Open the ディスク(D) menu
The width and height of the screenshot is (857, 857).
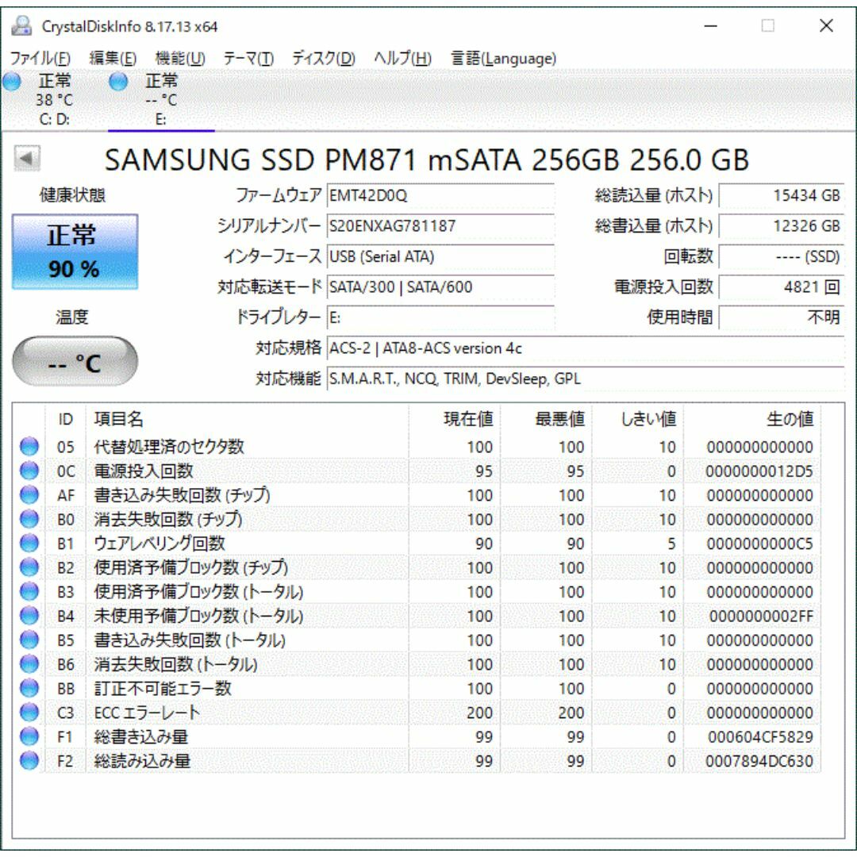tap(323, 58)
